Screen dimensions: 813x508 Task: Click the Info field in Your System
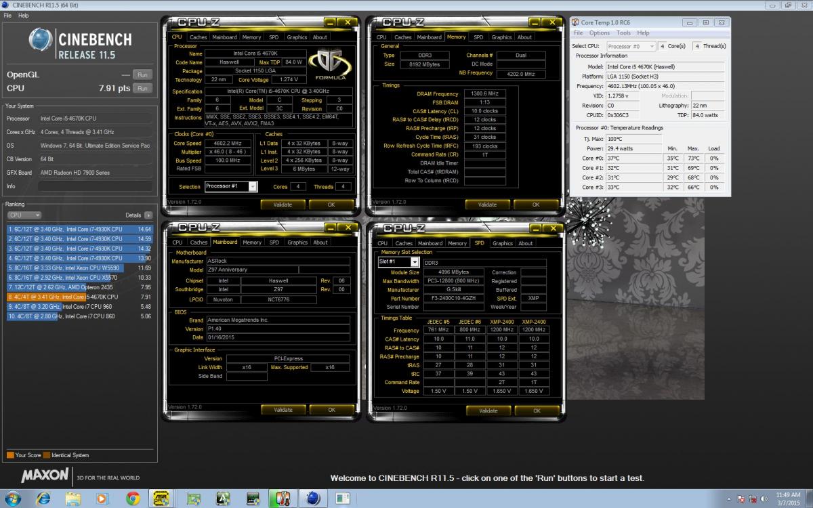[x=95, y=185]
